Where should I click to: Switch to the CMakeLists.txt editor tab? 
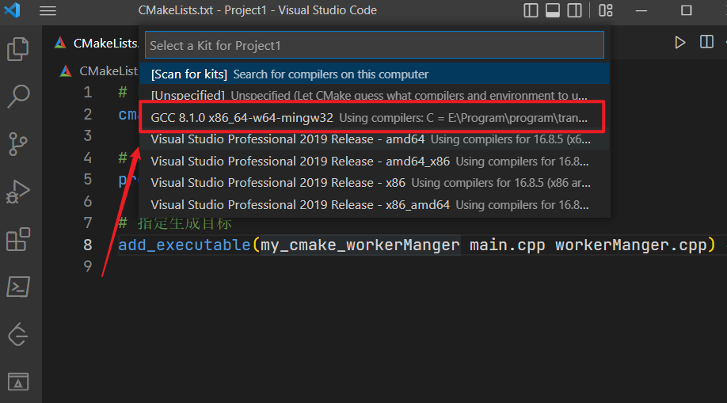96,43
